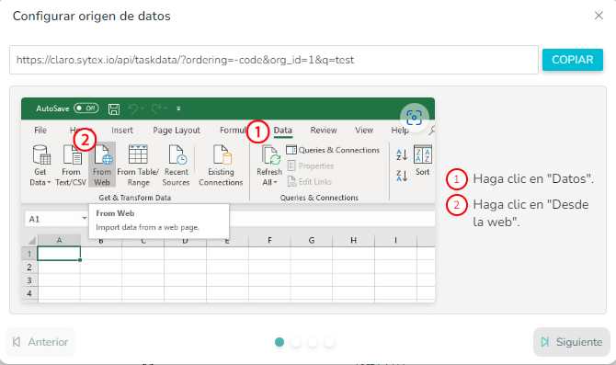The height and width of the screenshot is (365, 616).
Task: Click the Redo icon in Excel image
Action: (156, 108)
